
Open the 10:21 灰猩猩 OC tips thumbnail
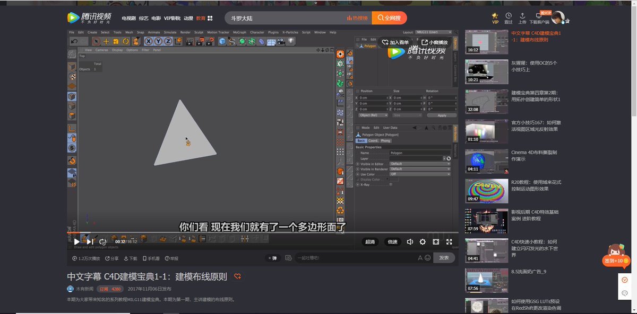(487, 71)
